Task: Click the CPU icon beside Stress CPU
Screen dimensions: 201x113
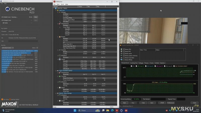Action: [121, 49]
